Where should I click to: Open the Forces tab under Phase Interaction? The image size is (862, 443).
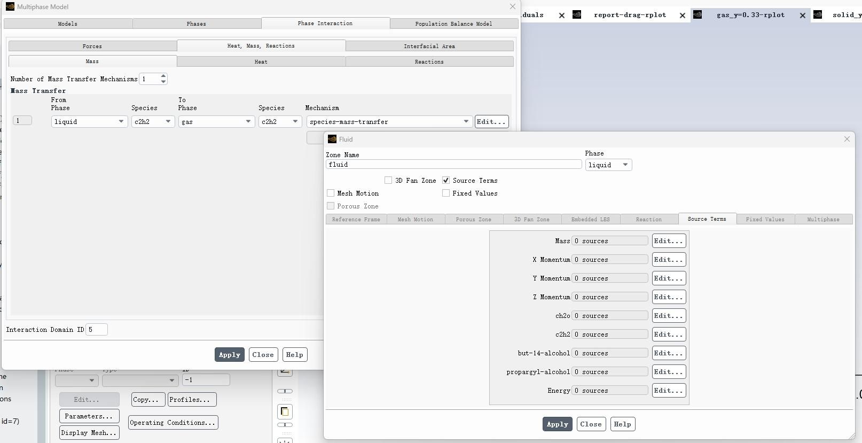92,46
